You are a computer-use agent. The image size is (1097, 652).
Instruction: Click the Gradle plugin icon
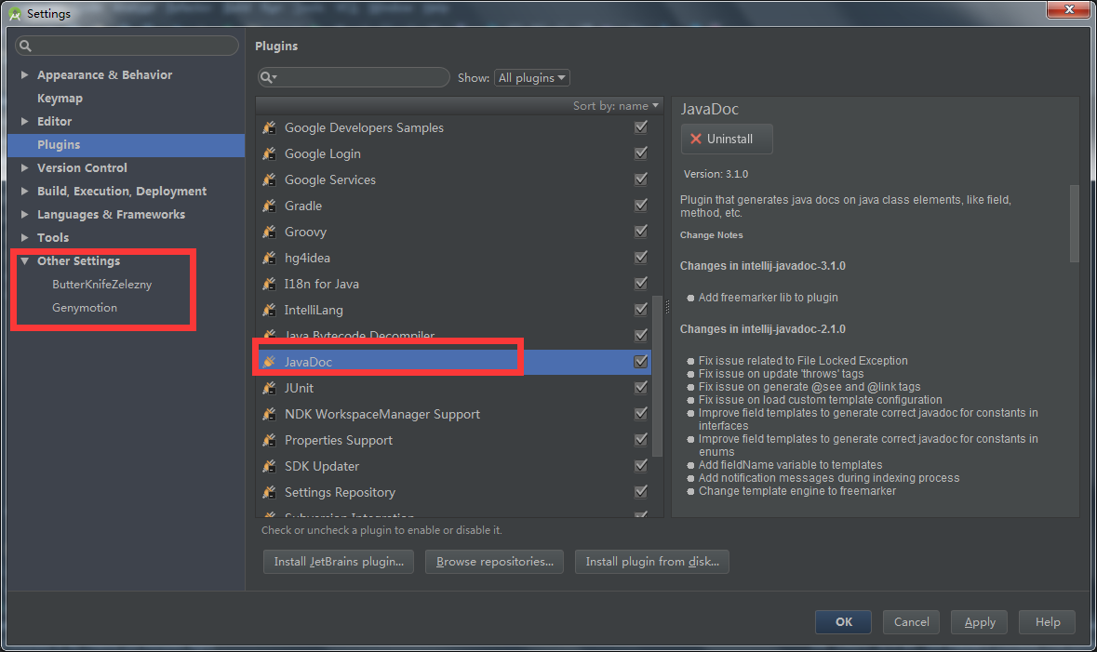coord(269,206)
